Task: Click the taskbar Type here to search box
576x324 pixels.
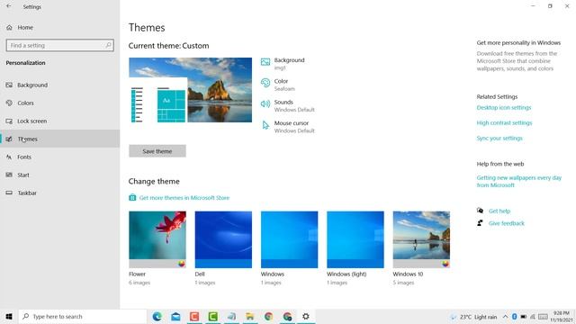Action: click(x=83, y=316)
